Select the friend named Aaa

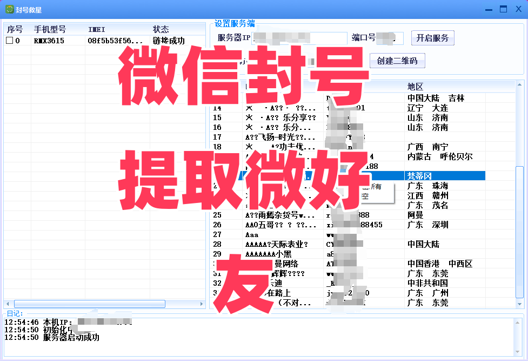252,234
